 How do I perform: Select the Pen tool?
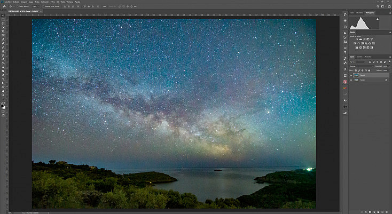pos(3,75)
